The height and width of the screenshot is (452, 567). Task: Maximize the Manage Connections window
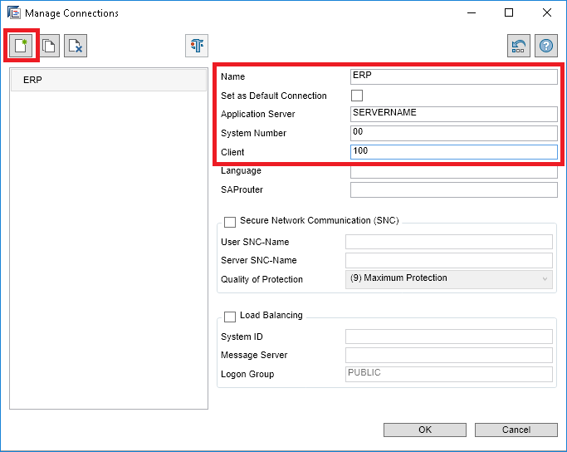pyautogui.click(x=509, y=13)
